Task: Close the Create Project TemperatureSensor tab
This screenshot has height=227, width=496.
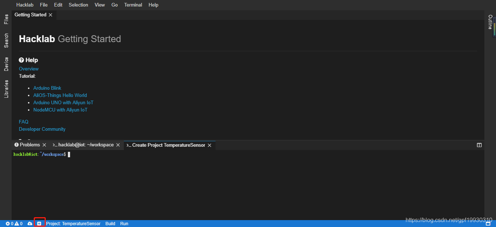Action: [210, 145]
